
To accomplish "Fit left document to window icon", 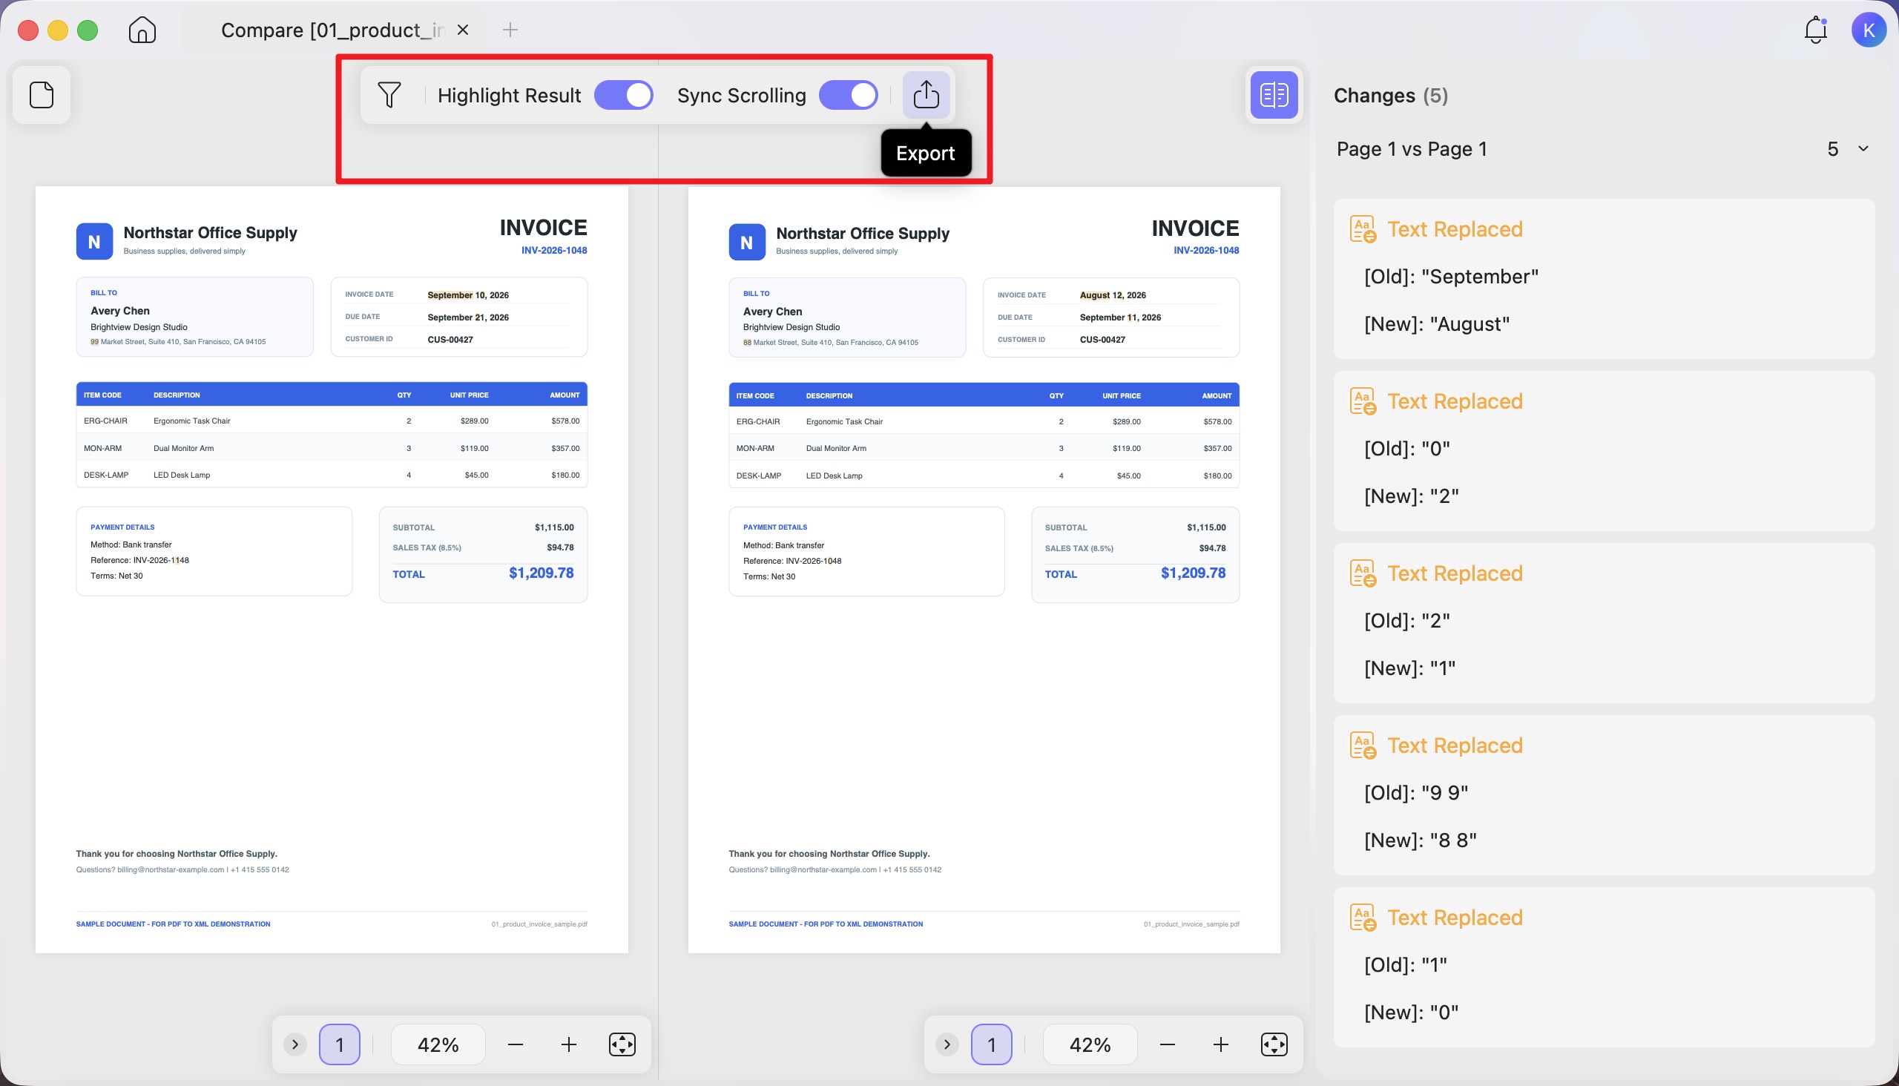I will point(622,1044).
